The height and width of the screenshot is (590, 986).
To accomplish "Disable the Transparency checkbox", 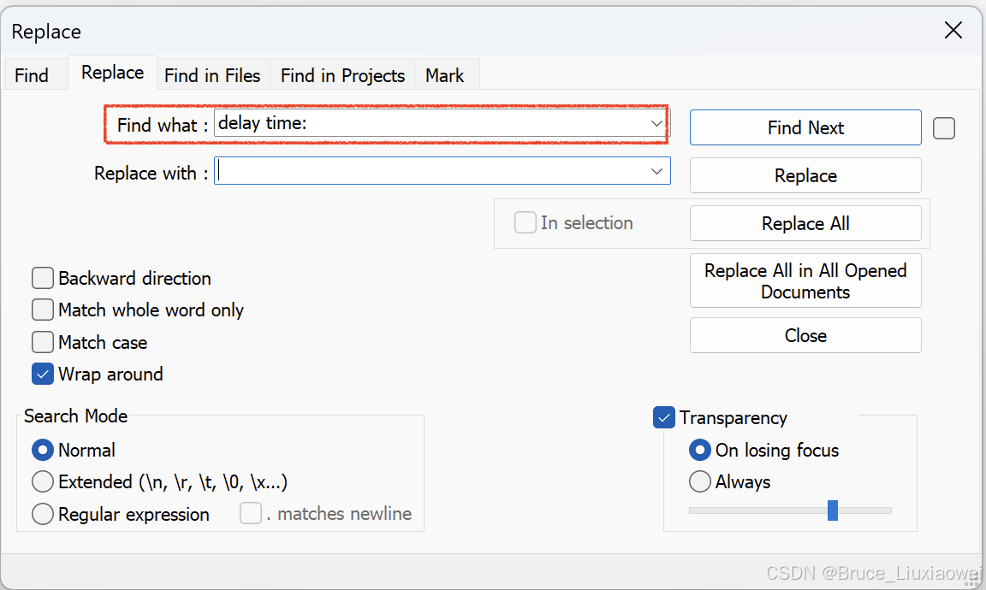I will [664, 418].
